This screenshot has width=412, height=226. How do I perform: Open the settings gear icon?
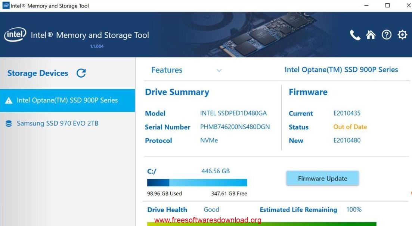coord(402,35)
